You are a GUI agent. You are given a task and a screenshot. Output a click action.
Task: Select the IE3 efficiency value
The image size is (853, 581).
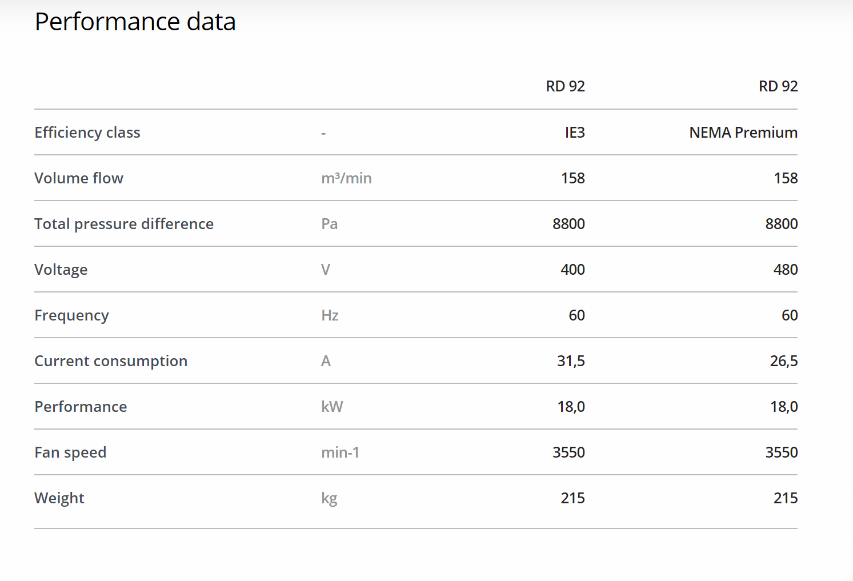tap(575, 133)
